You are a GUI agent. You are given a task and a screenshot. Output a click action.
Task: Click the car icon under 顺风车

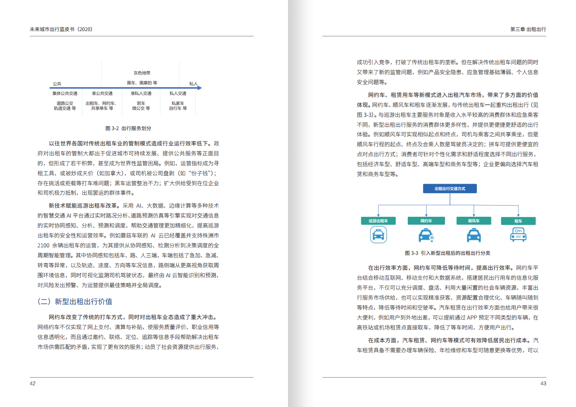point(474,235)
